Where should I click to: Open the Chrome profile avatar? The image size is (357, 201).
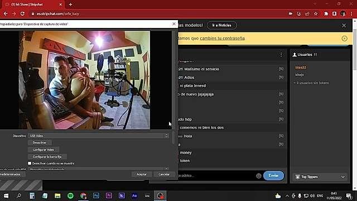click(343, 13)
